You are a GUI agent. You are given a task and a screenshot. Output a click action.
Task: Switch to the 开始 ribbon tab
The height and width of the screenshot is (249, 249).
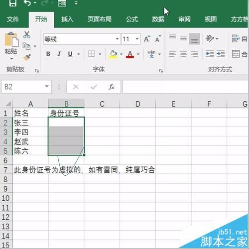41,19
